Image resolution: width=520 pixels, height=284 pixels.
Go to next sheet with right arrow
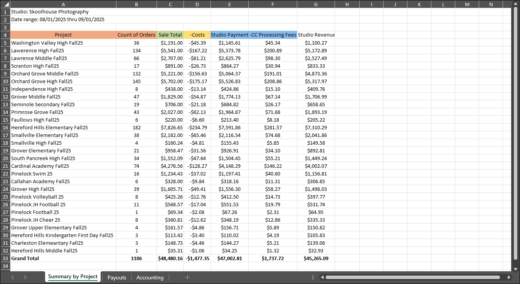click(25, 277)
